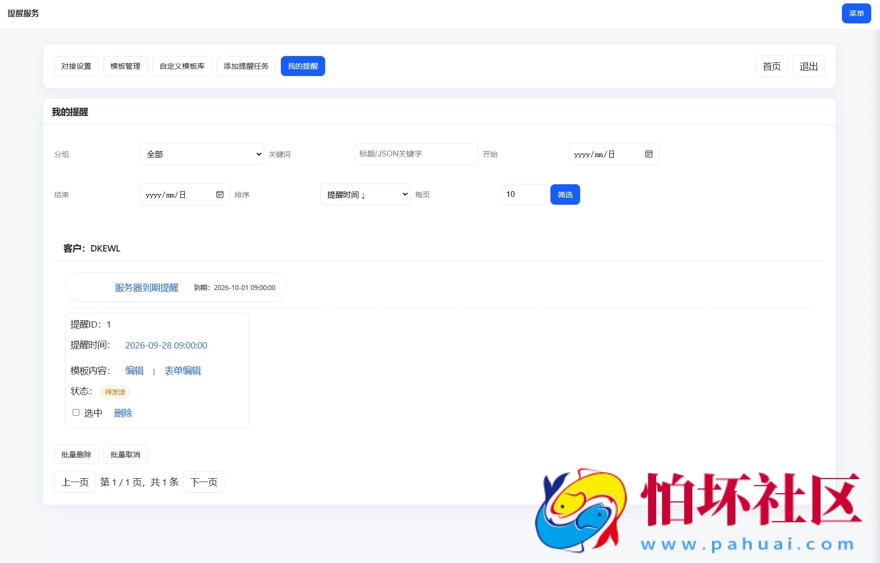Click the 菜单 button in top right corner
The width and height of the screenshot is (880, 563).
[x=856, y=13]
